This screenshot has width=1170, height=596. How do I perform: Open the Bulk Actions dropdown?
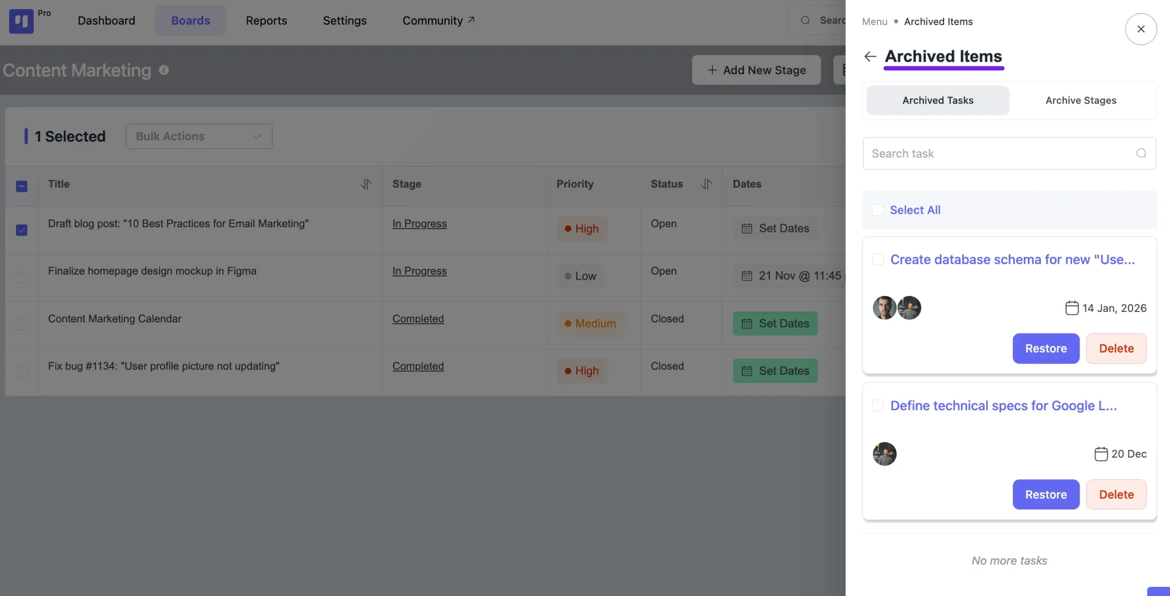pyautogui.click(x=199, y=136)
